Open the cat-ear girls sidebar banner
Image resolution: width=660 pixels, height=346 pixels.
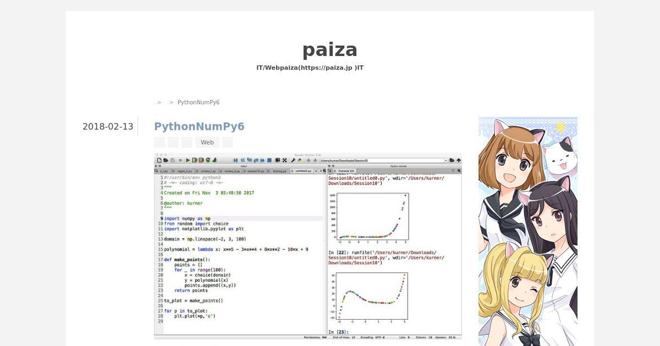tap(528, 231)
